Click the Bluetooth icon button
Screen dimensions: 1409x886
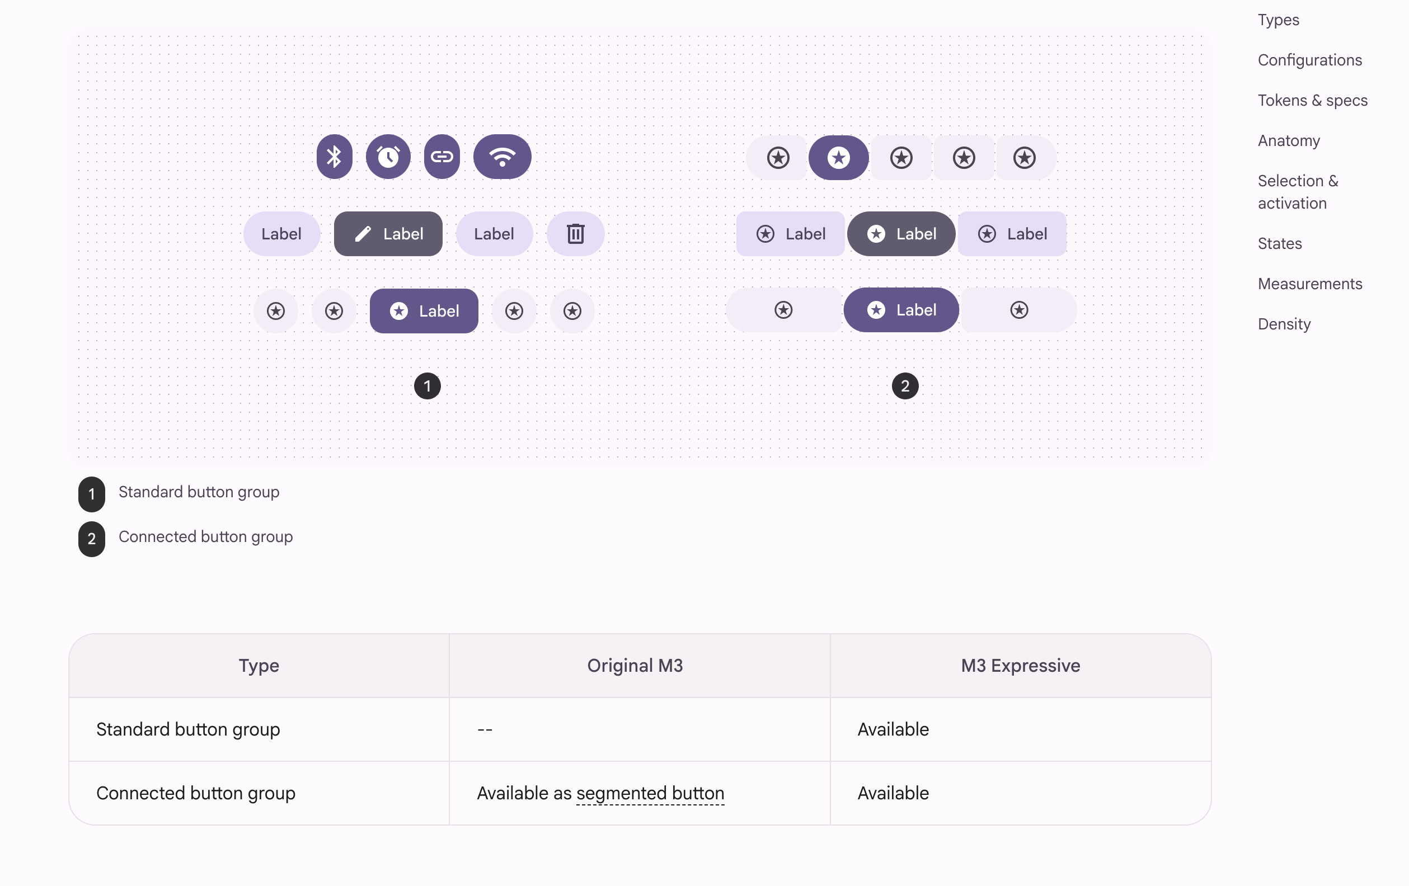click(334, 157)
